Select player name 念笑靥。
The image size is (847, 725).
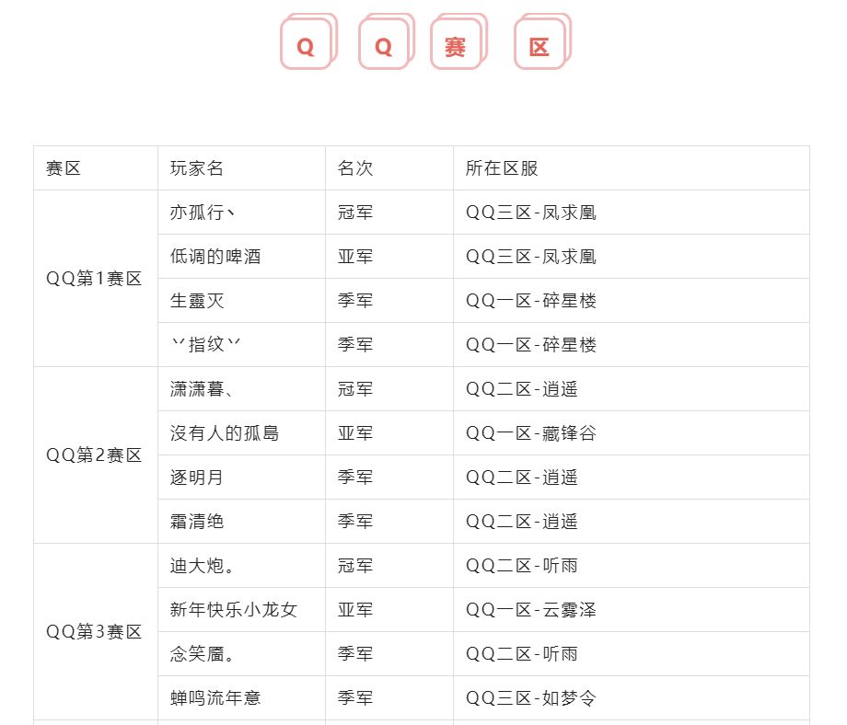point(202,654)
